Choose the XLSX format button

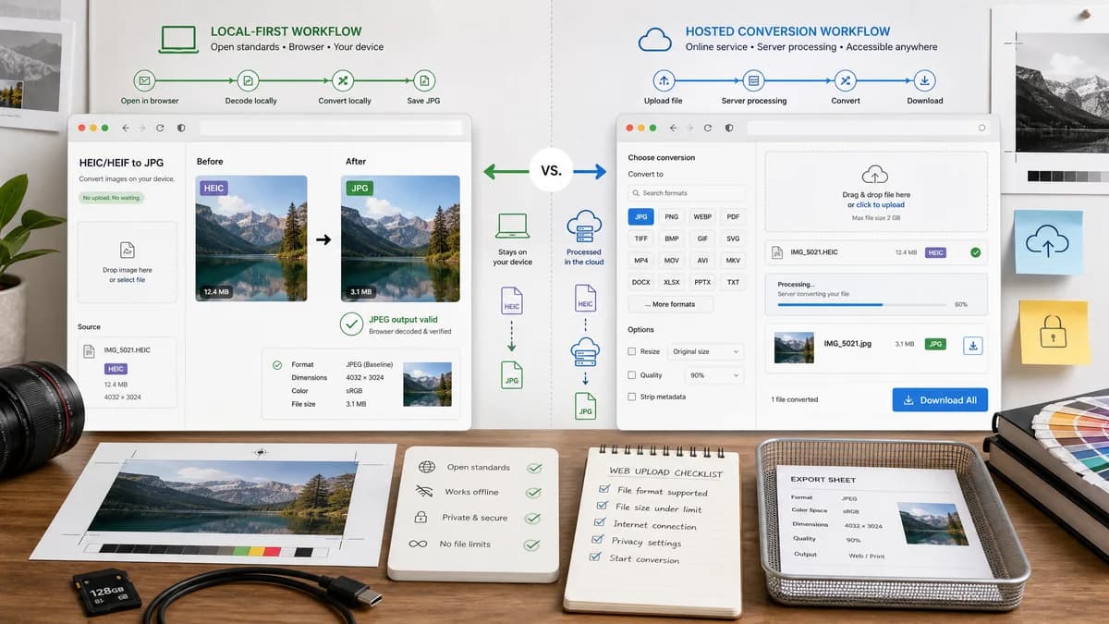(672, 283)
